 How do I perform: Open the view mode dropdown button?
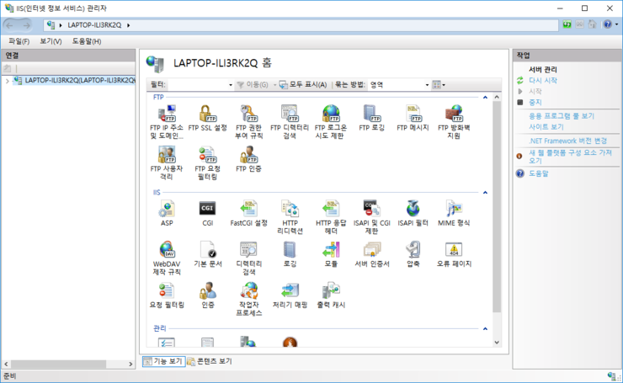[439, 85]
